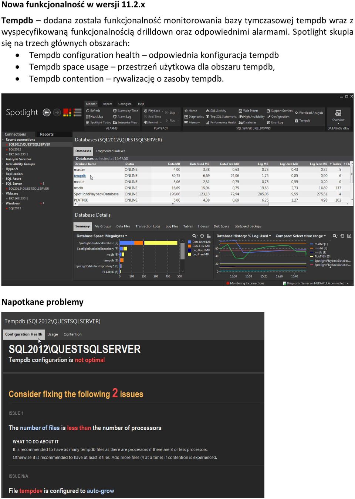Click the Log Free MB legend swatch
Image resolution: width=355 pixels, height=499 pixels.
(190, 254)
